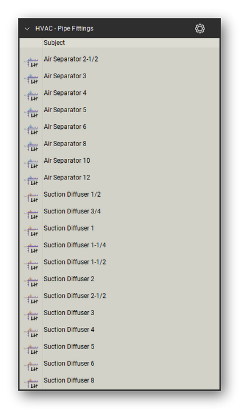Image resolution: width=239 pixels, height=409 pixels.
Task: Open the HVAC panel settings gear
Action: pyautogui.click(x=199, y=28)
